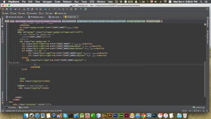This screenshot has width=211, height=119.
Task: Click the Wi-Fi icon in menu bar
Action: (165, 2)
